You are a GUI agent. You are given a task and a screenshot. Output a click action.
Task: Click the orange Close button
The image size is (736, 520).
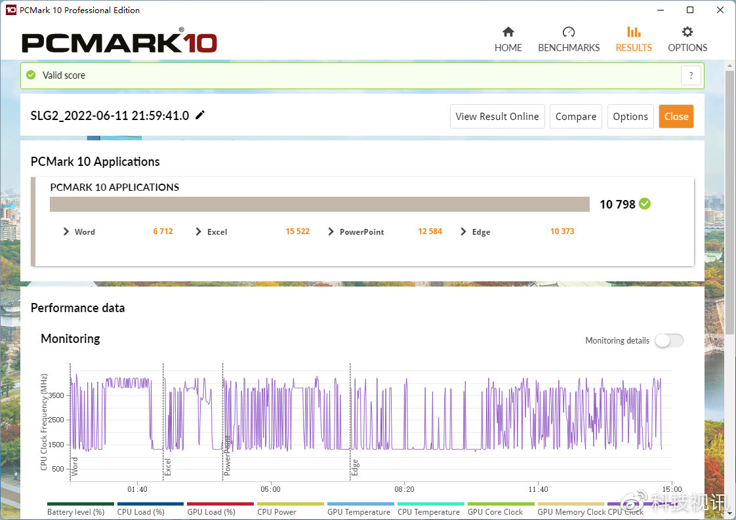[676, 116]
